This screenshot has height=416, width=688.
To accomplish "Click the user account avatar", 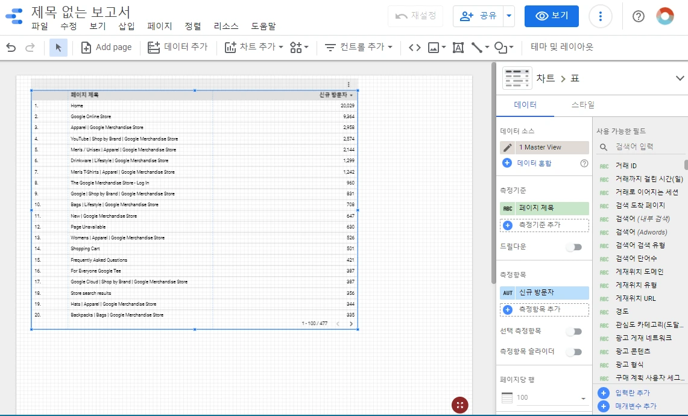I will coord(665,16).
